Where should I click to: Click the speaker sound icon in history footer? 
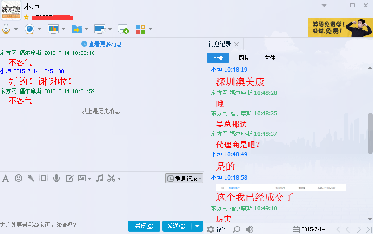click(249, 229)
